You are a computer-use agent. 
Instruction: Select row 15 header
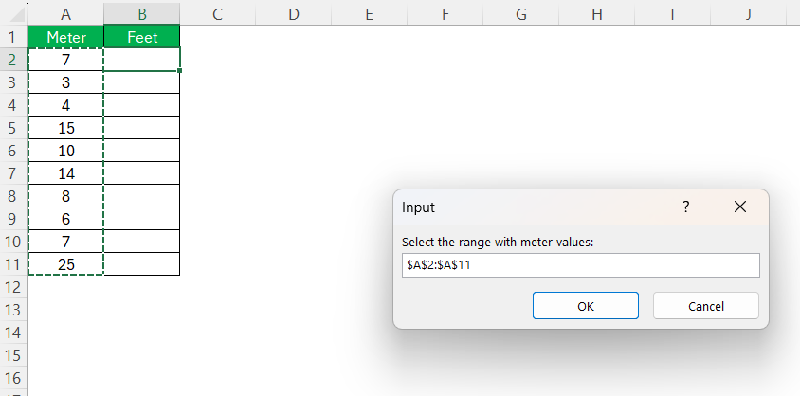pos(14,354)
